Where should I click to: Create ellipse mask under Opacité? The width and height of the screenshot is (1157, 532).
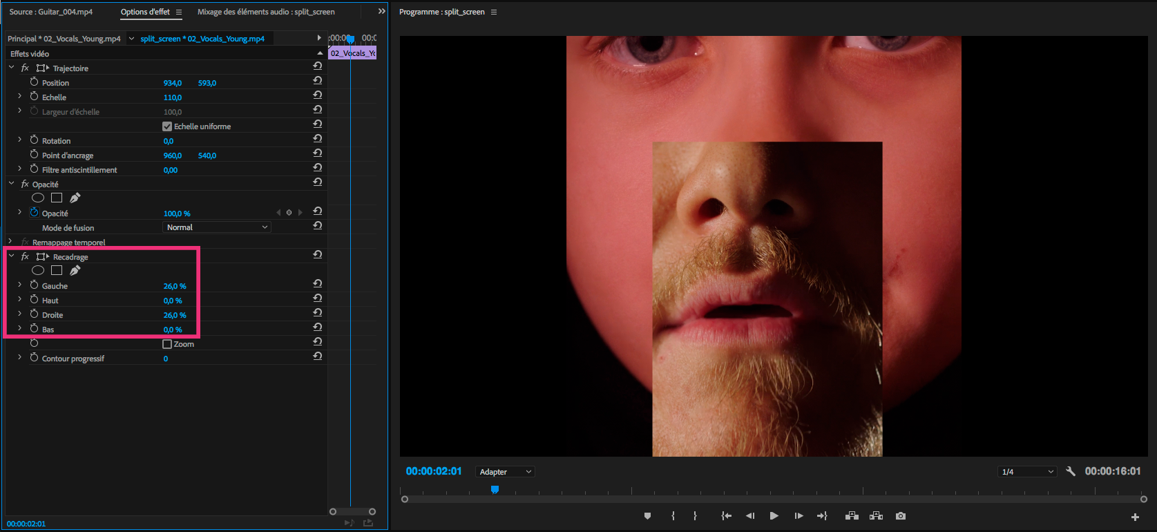(38, 198)
